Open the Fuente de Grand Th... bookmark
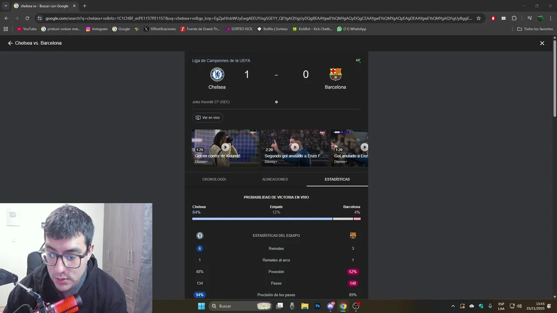Image resolution: width=557 pixels, height=313 pixels. click(200, 29)
